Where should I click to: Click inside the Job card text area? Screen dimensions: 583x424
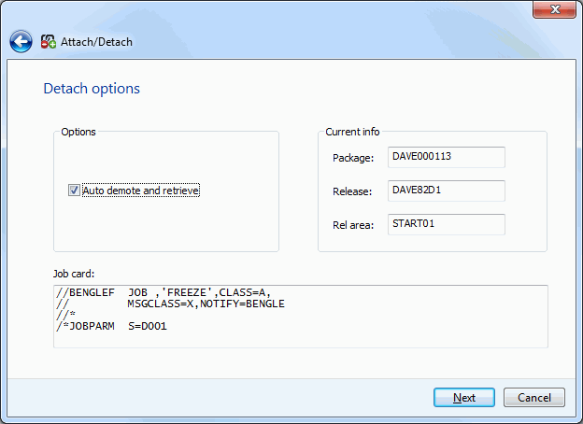301,317
